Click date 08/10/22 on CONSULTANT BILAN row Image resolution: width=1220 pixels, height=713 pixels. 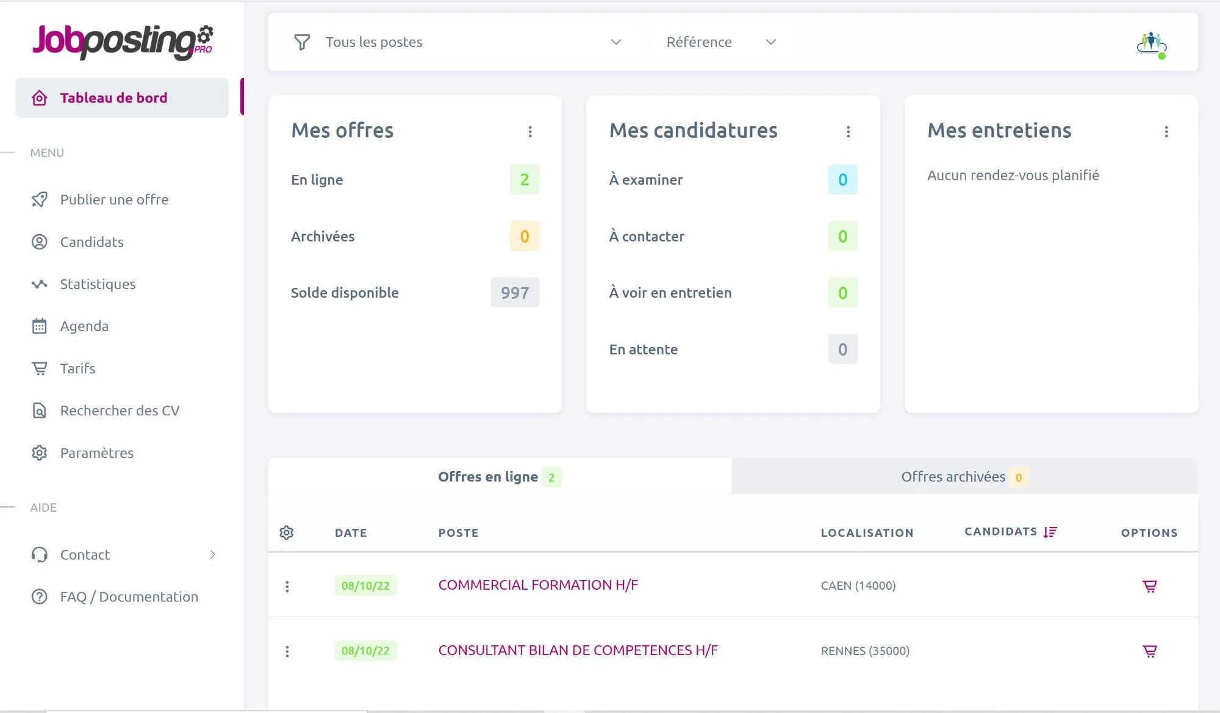point(365,651)
